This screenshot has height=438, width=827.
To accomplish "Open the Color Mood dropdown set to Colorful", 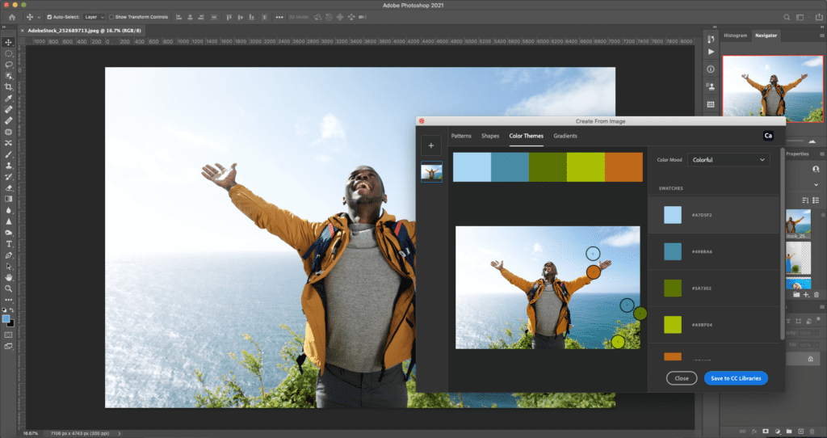I will click(x=728, y=160).
